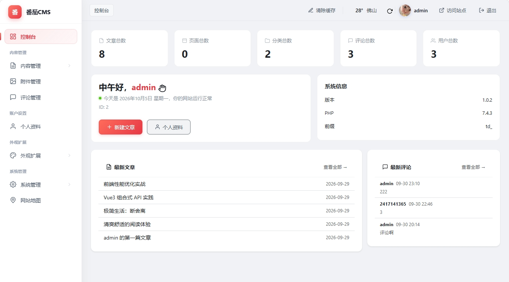
Task: Go to 个人资料 in the sidebar
Action: click(41, 127)
